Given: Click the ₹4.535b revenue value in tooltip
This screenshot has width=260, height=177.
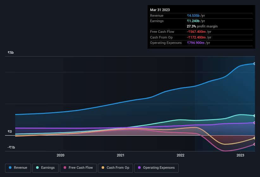Looking at the screenshot, I should [193, 15].
